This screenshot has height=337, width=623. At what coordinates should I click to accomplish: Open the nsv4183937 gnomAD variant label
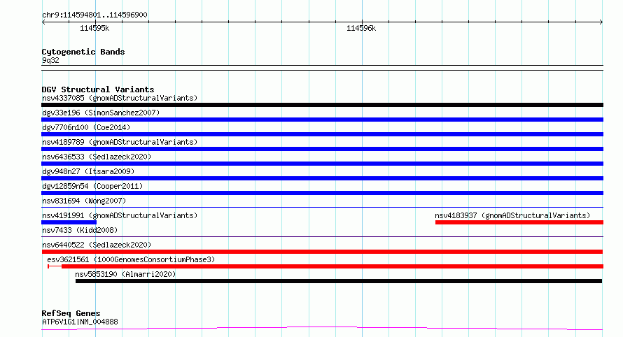[512, 215]
